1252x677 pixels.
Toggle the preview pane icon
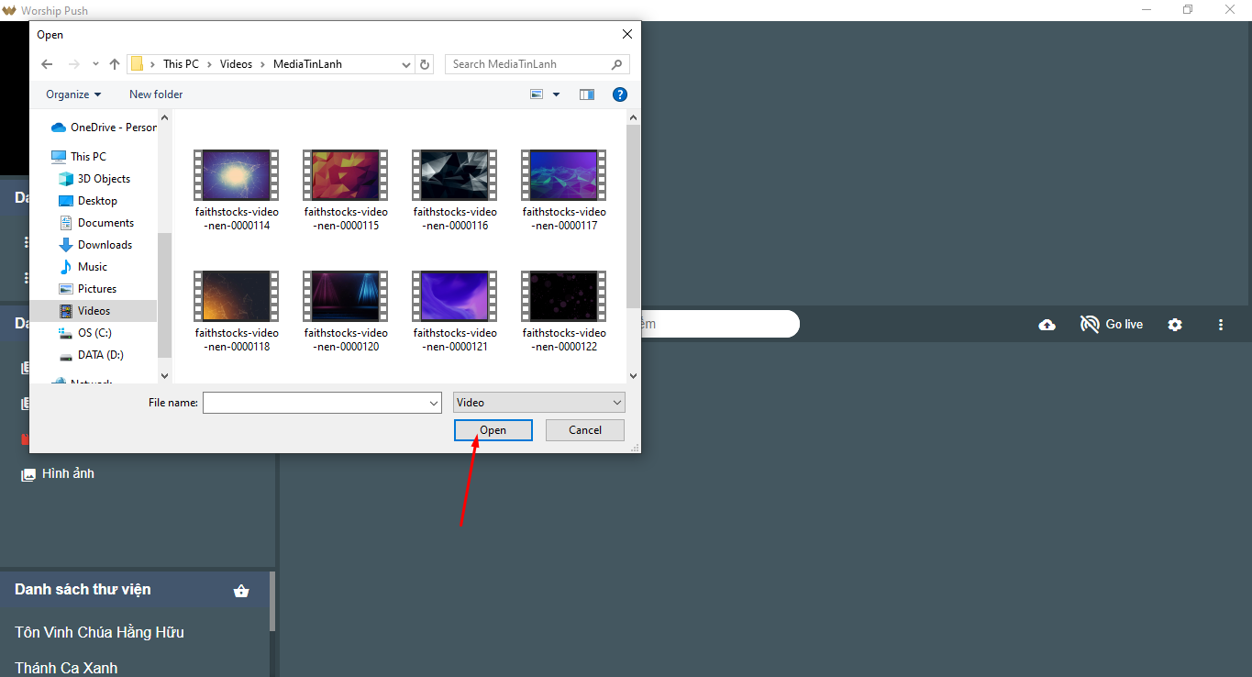(587, 94)
